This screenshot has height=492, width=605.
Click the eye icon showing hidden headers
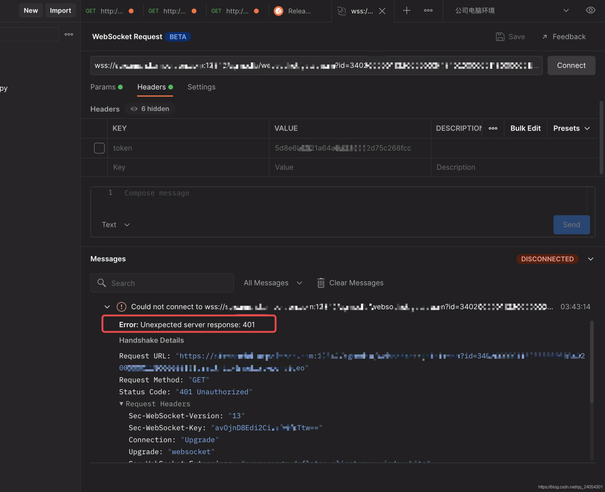(134, 108)
